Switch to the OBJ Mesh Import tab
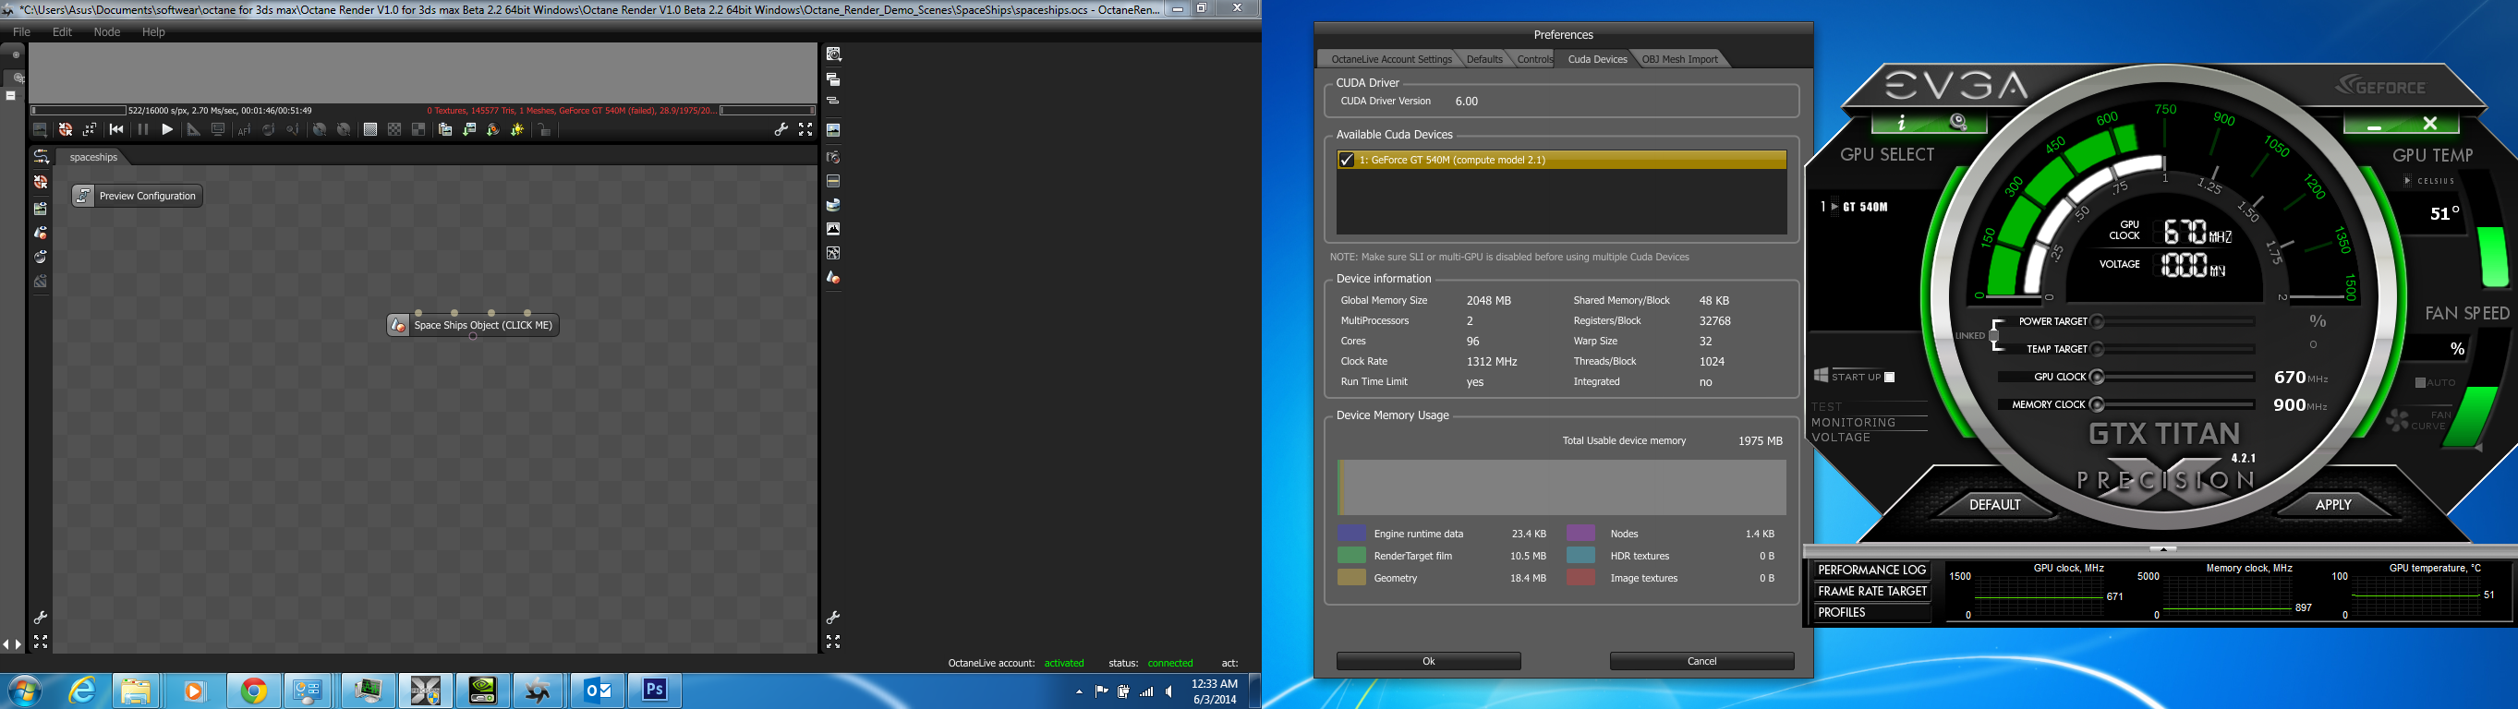 click(1679, 60)
